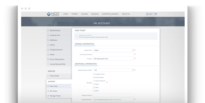Open Stefan's user account button
The image size is (205, 103).
click(x=149, y=14)
